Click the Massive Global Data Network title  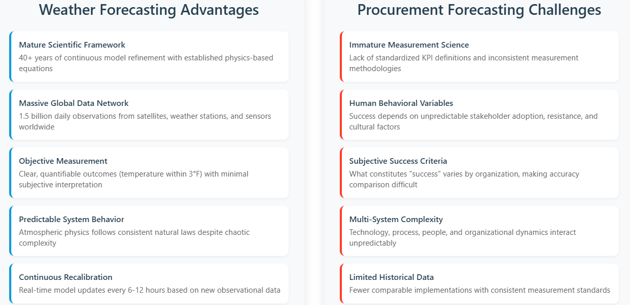coord(74,103)
